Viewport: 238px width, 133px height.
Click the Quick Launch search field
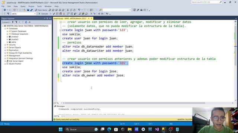(207, 2)
